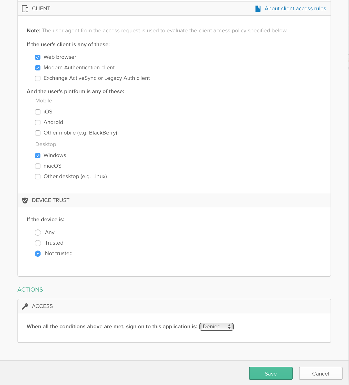Uncheck Modern Authentication client option
Screen dimensions: 349x385
point(38,68)
